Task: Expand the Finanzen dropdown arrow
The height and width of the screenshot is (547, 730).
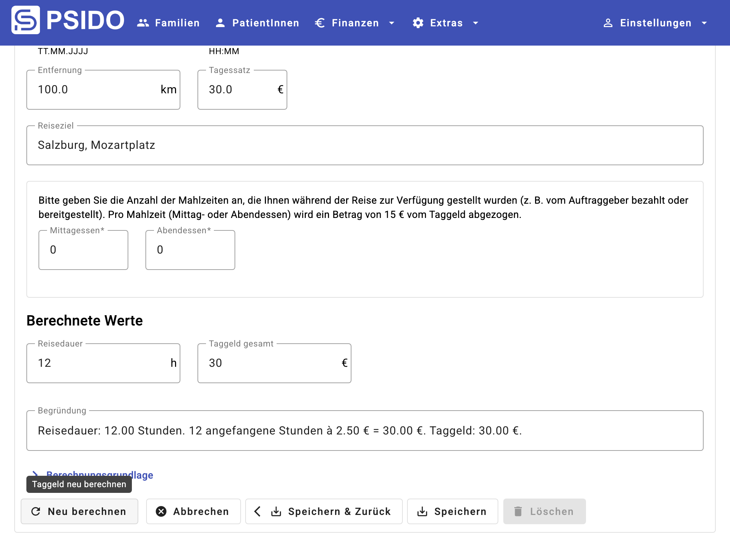Action: pos(392,23)
